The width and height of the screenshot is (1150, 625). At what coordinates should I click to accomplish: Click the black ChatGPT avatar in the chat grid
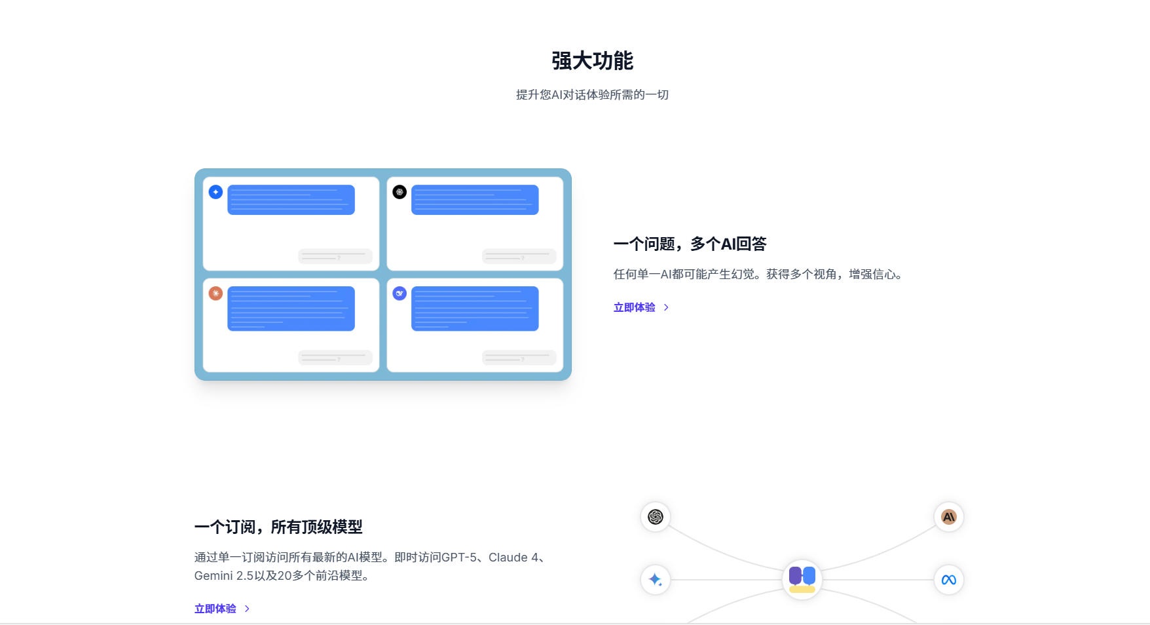[x=399, y=192]
